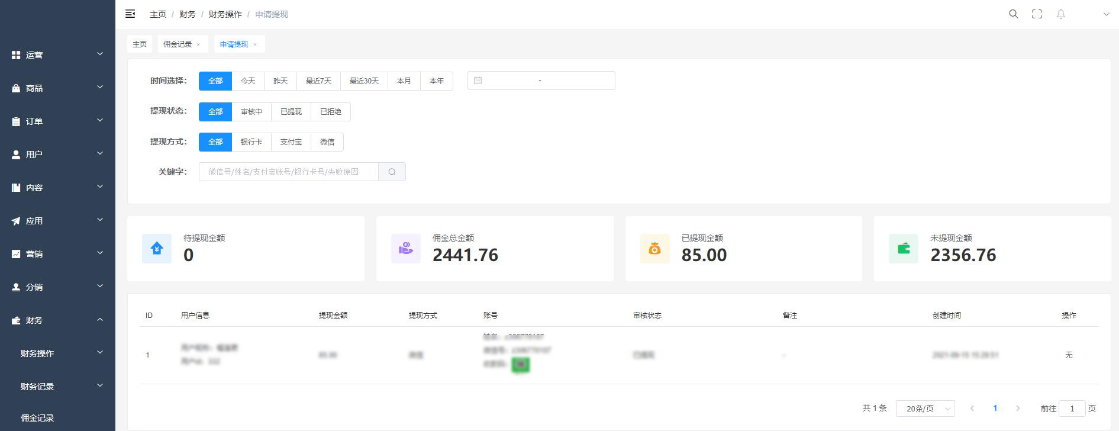Click the 佣金总金额 purple hand icon

(406, 248)
